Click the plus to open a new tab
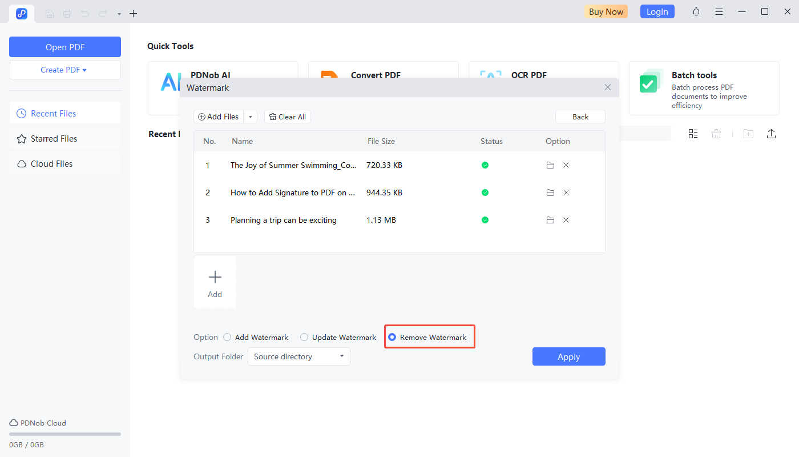Screen dimensions: 799x457 (x=133, y=13)
